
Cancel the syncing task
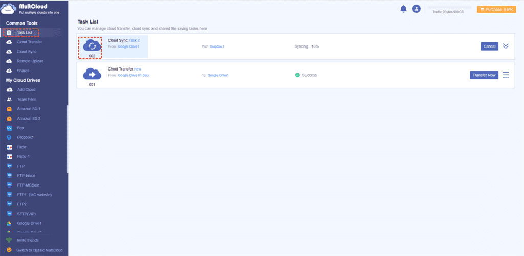pyautogui.click(x=490, y=46)
